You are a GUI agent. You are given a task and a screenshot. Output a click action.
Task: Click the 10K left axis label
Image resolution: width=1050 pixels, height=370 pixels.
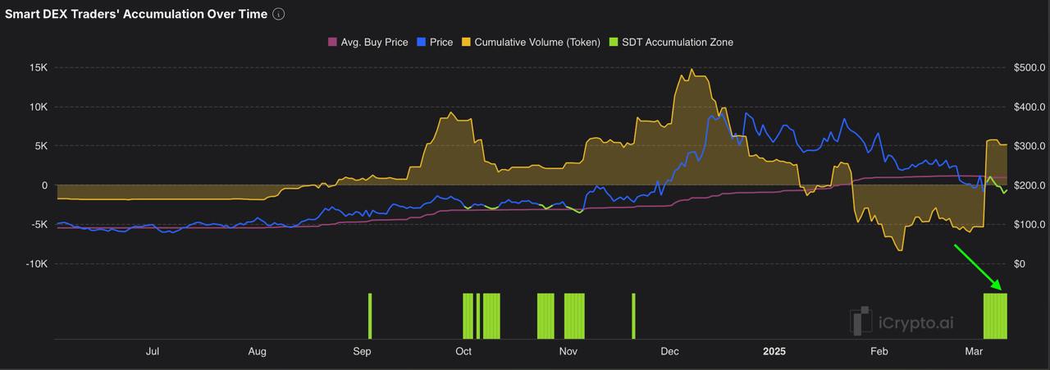coord(38,107)
